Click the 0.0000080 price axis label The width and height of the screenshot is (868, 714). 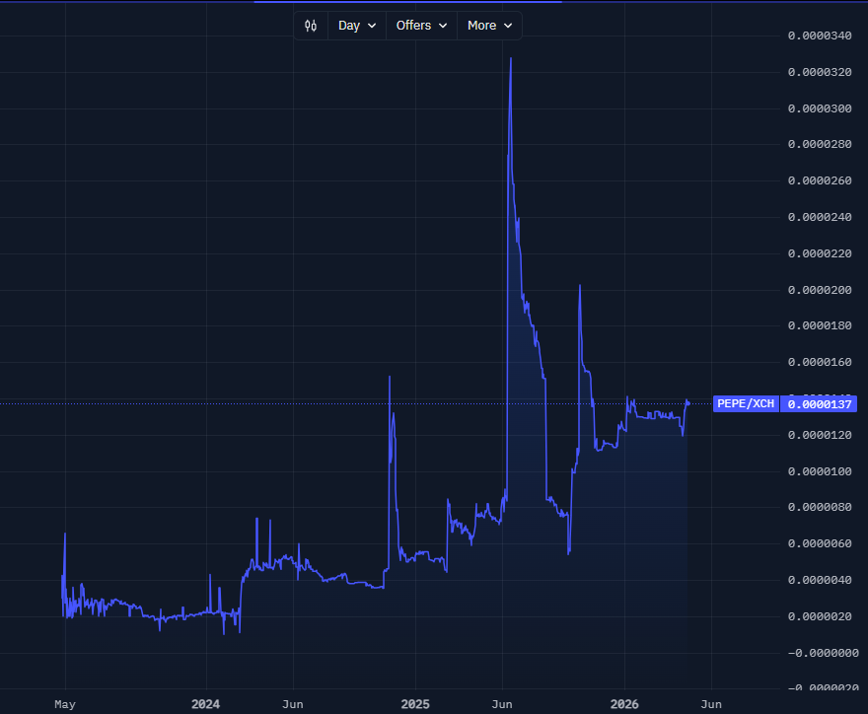pos(820,508)
